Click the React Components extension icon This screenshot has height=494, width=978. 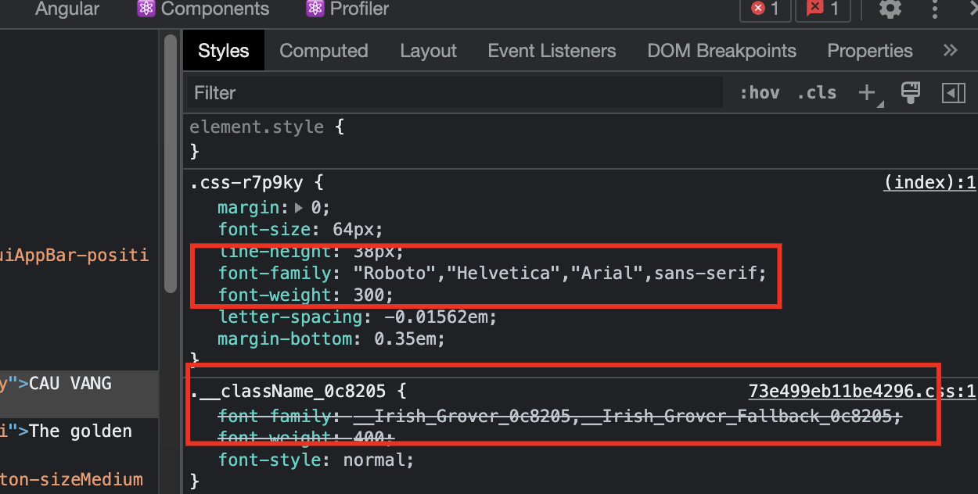click(x=146, y=10)
